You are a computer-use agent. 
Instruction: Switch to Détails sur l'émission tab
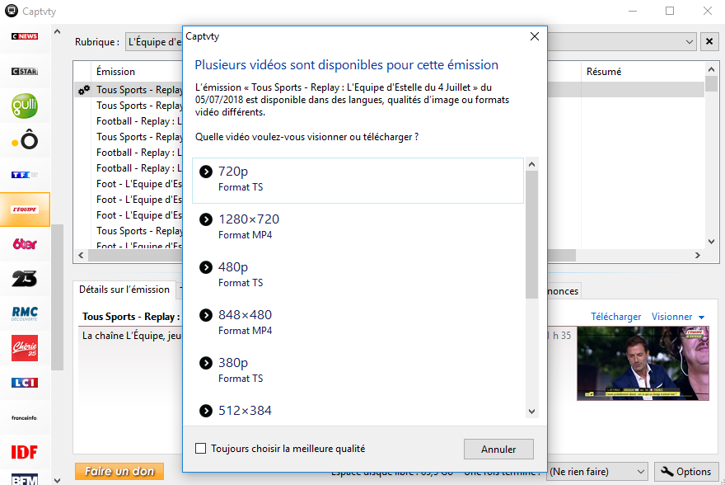(124, 290)
